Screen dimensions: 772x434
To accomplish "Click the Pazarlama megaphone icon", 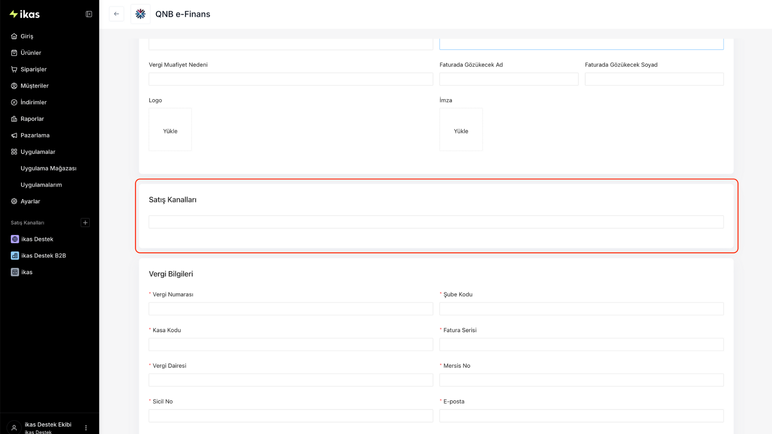I will pos(14,135).
